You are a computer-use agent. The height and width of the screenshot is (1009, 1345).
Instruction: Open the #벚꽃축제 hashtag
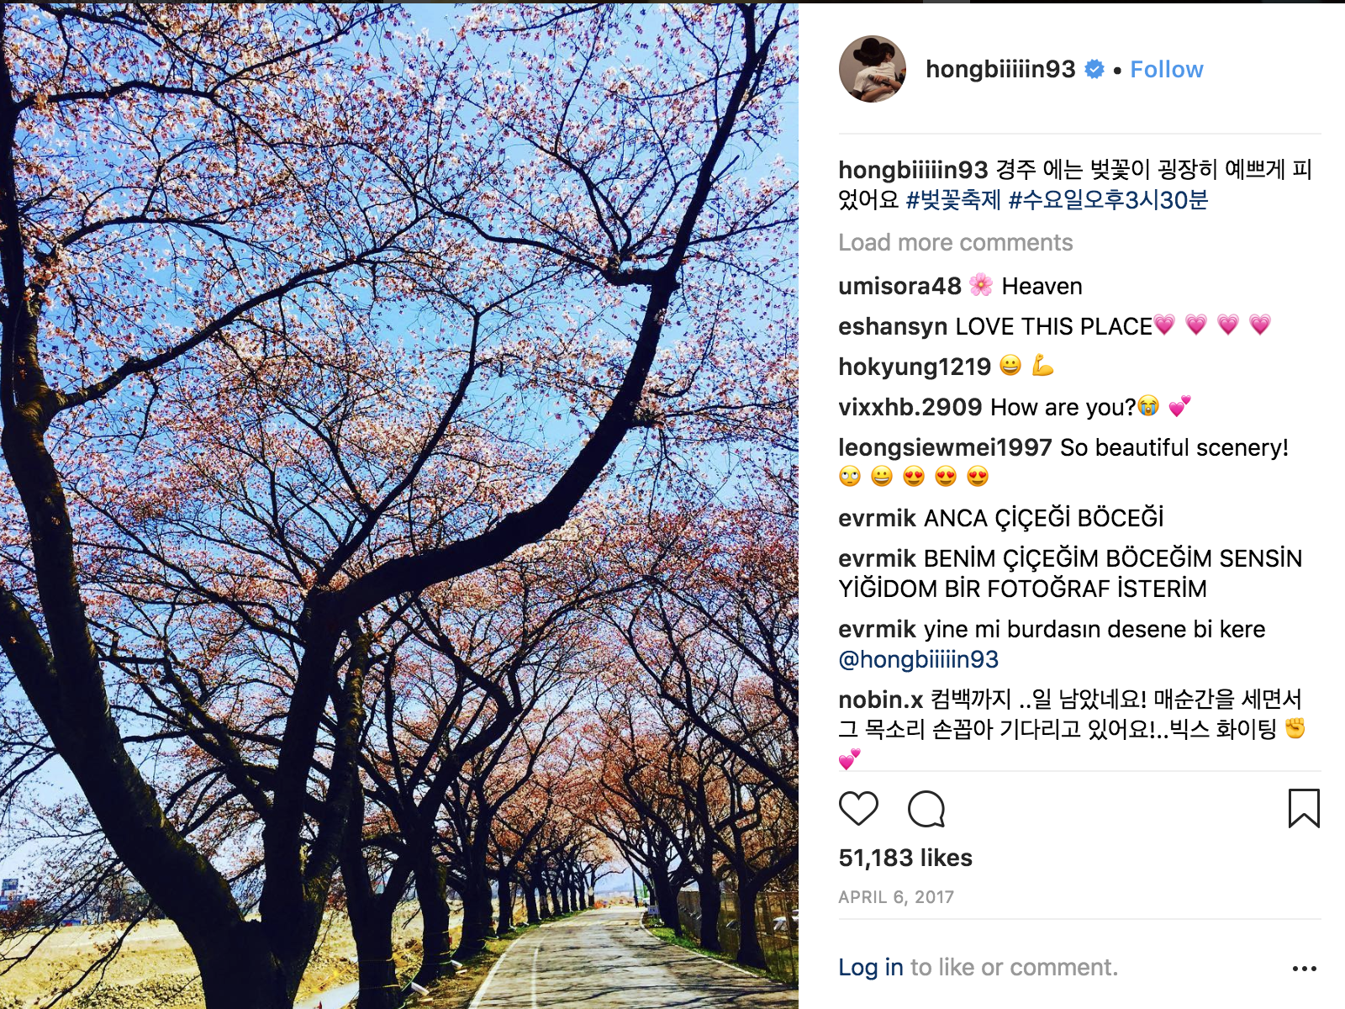[954, 200]
